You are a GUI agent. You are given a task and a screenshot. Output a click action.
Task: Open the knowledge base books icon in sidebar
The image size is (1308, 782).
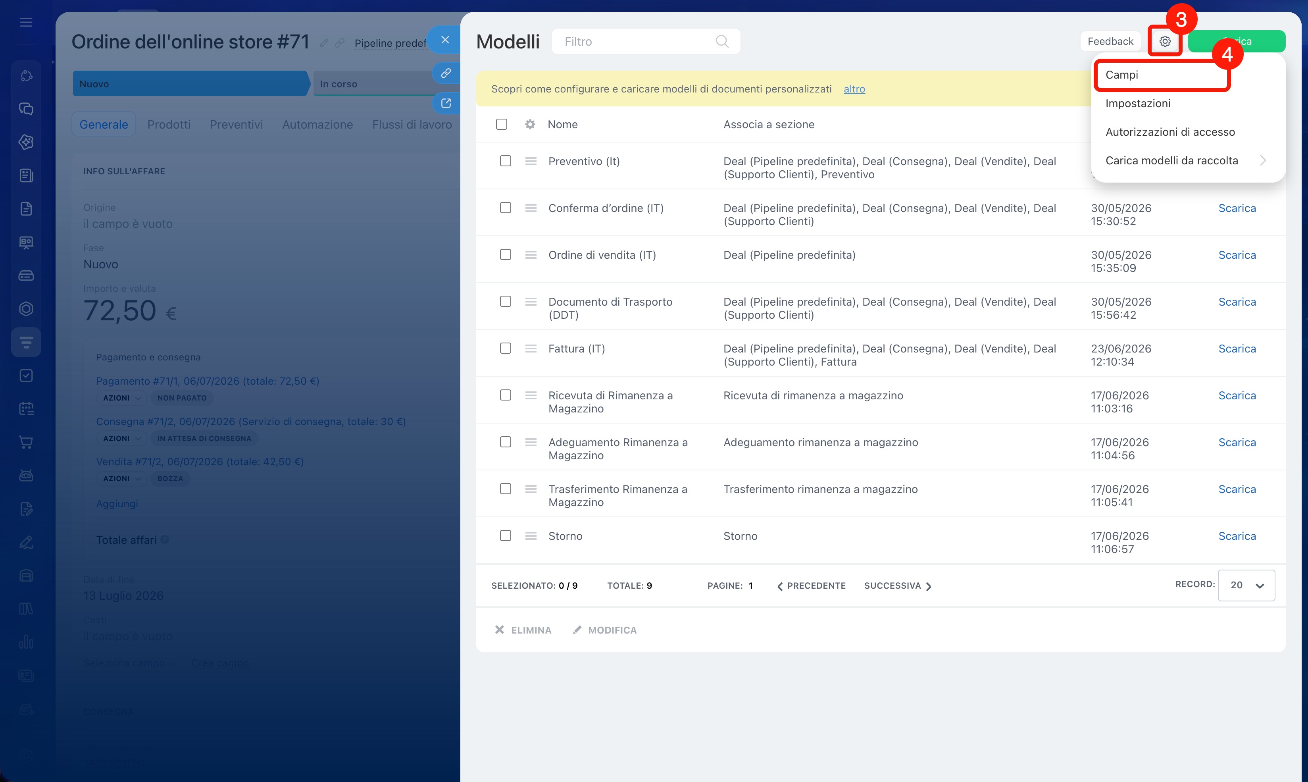click(26, 609)
